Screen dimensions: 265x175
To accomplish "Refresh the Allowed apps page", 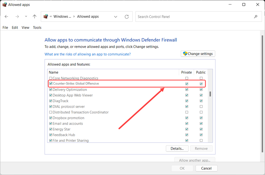I will pos(127,17).
